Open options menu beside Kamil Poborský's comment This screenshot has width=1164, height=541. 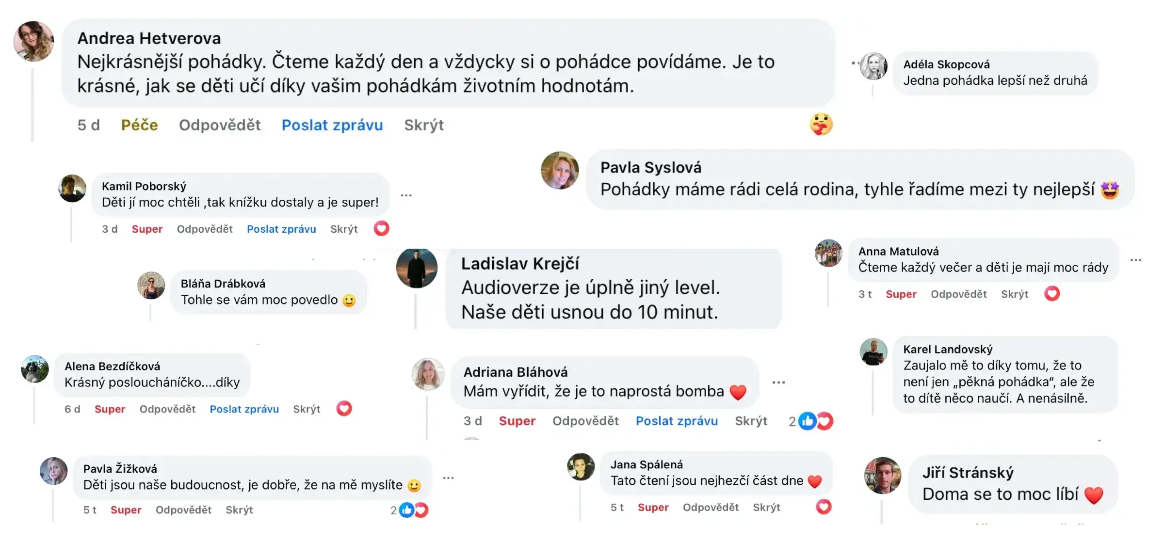tap(406, 195)
